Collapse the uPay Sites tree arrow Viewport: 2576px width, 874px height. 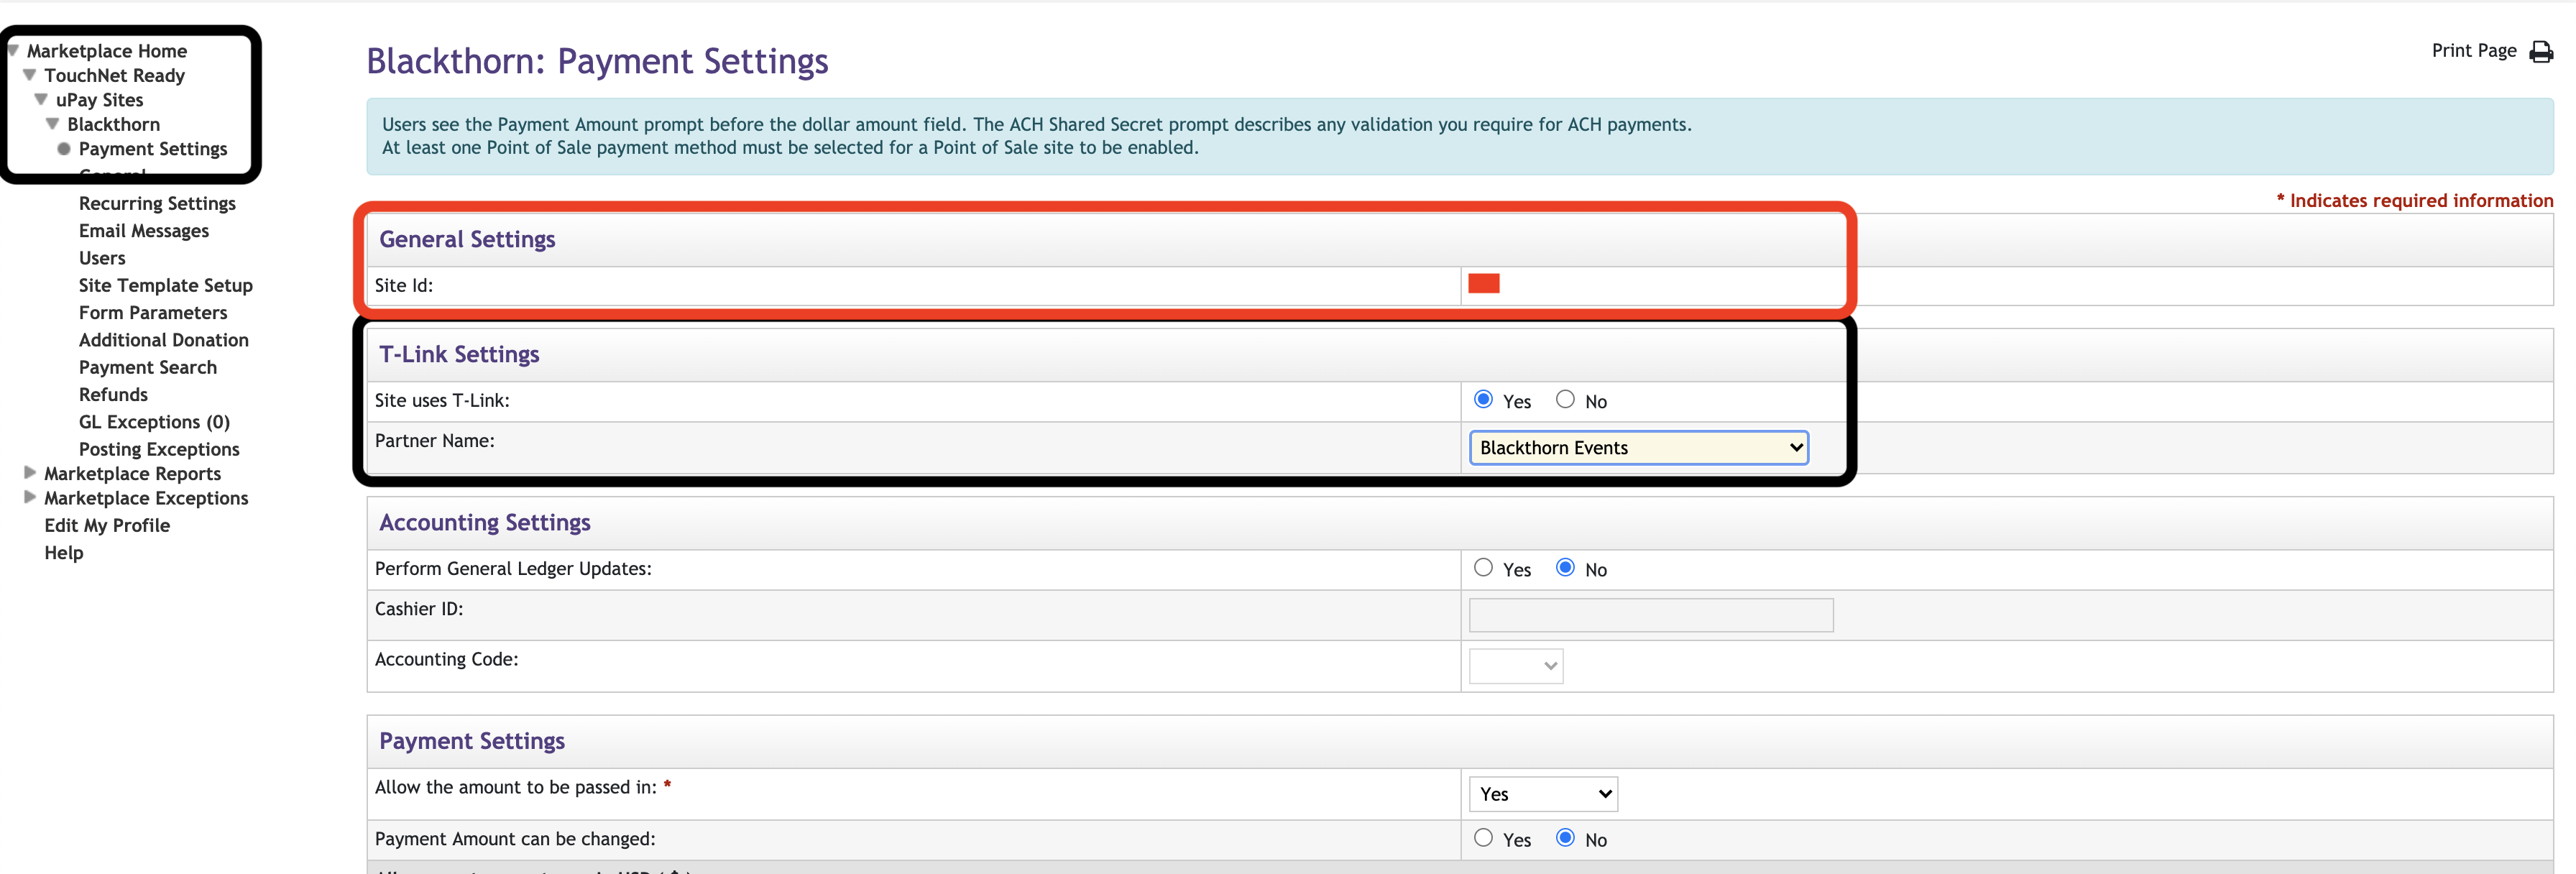click(41, 99)
